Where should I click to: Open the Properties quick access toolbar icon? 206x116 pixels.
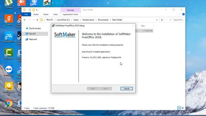coord(30,10)
